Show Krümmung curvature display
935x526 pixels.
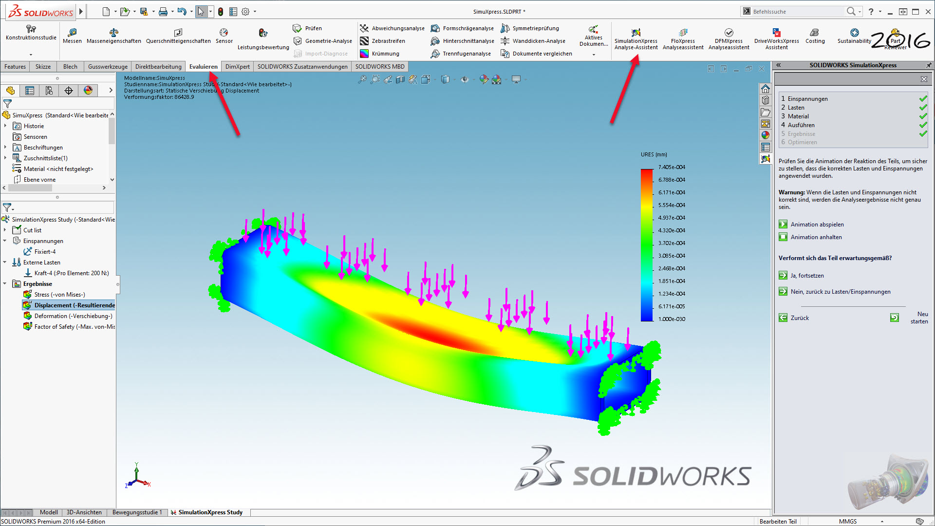pyautogui.click(x=379, y=54)
